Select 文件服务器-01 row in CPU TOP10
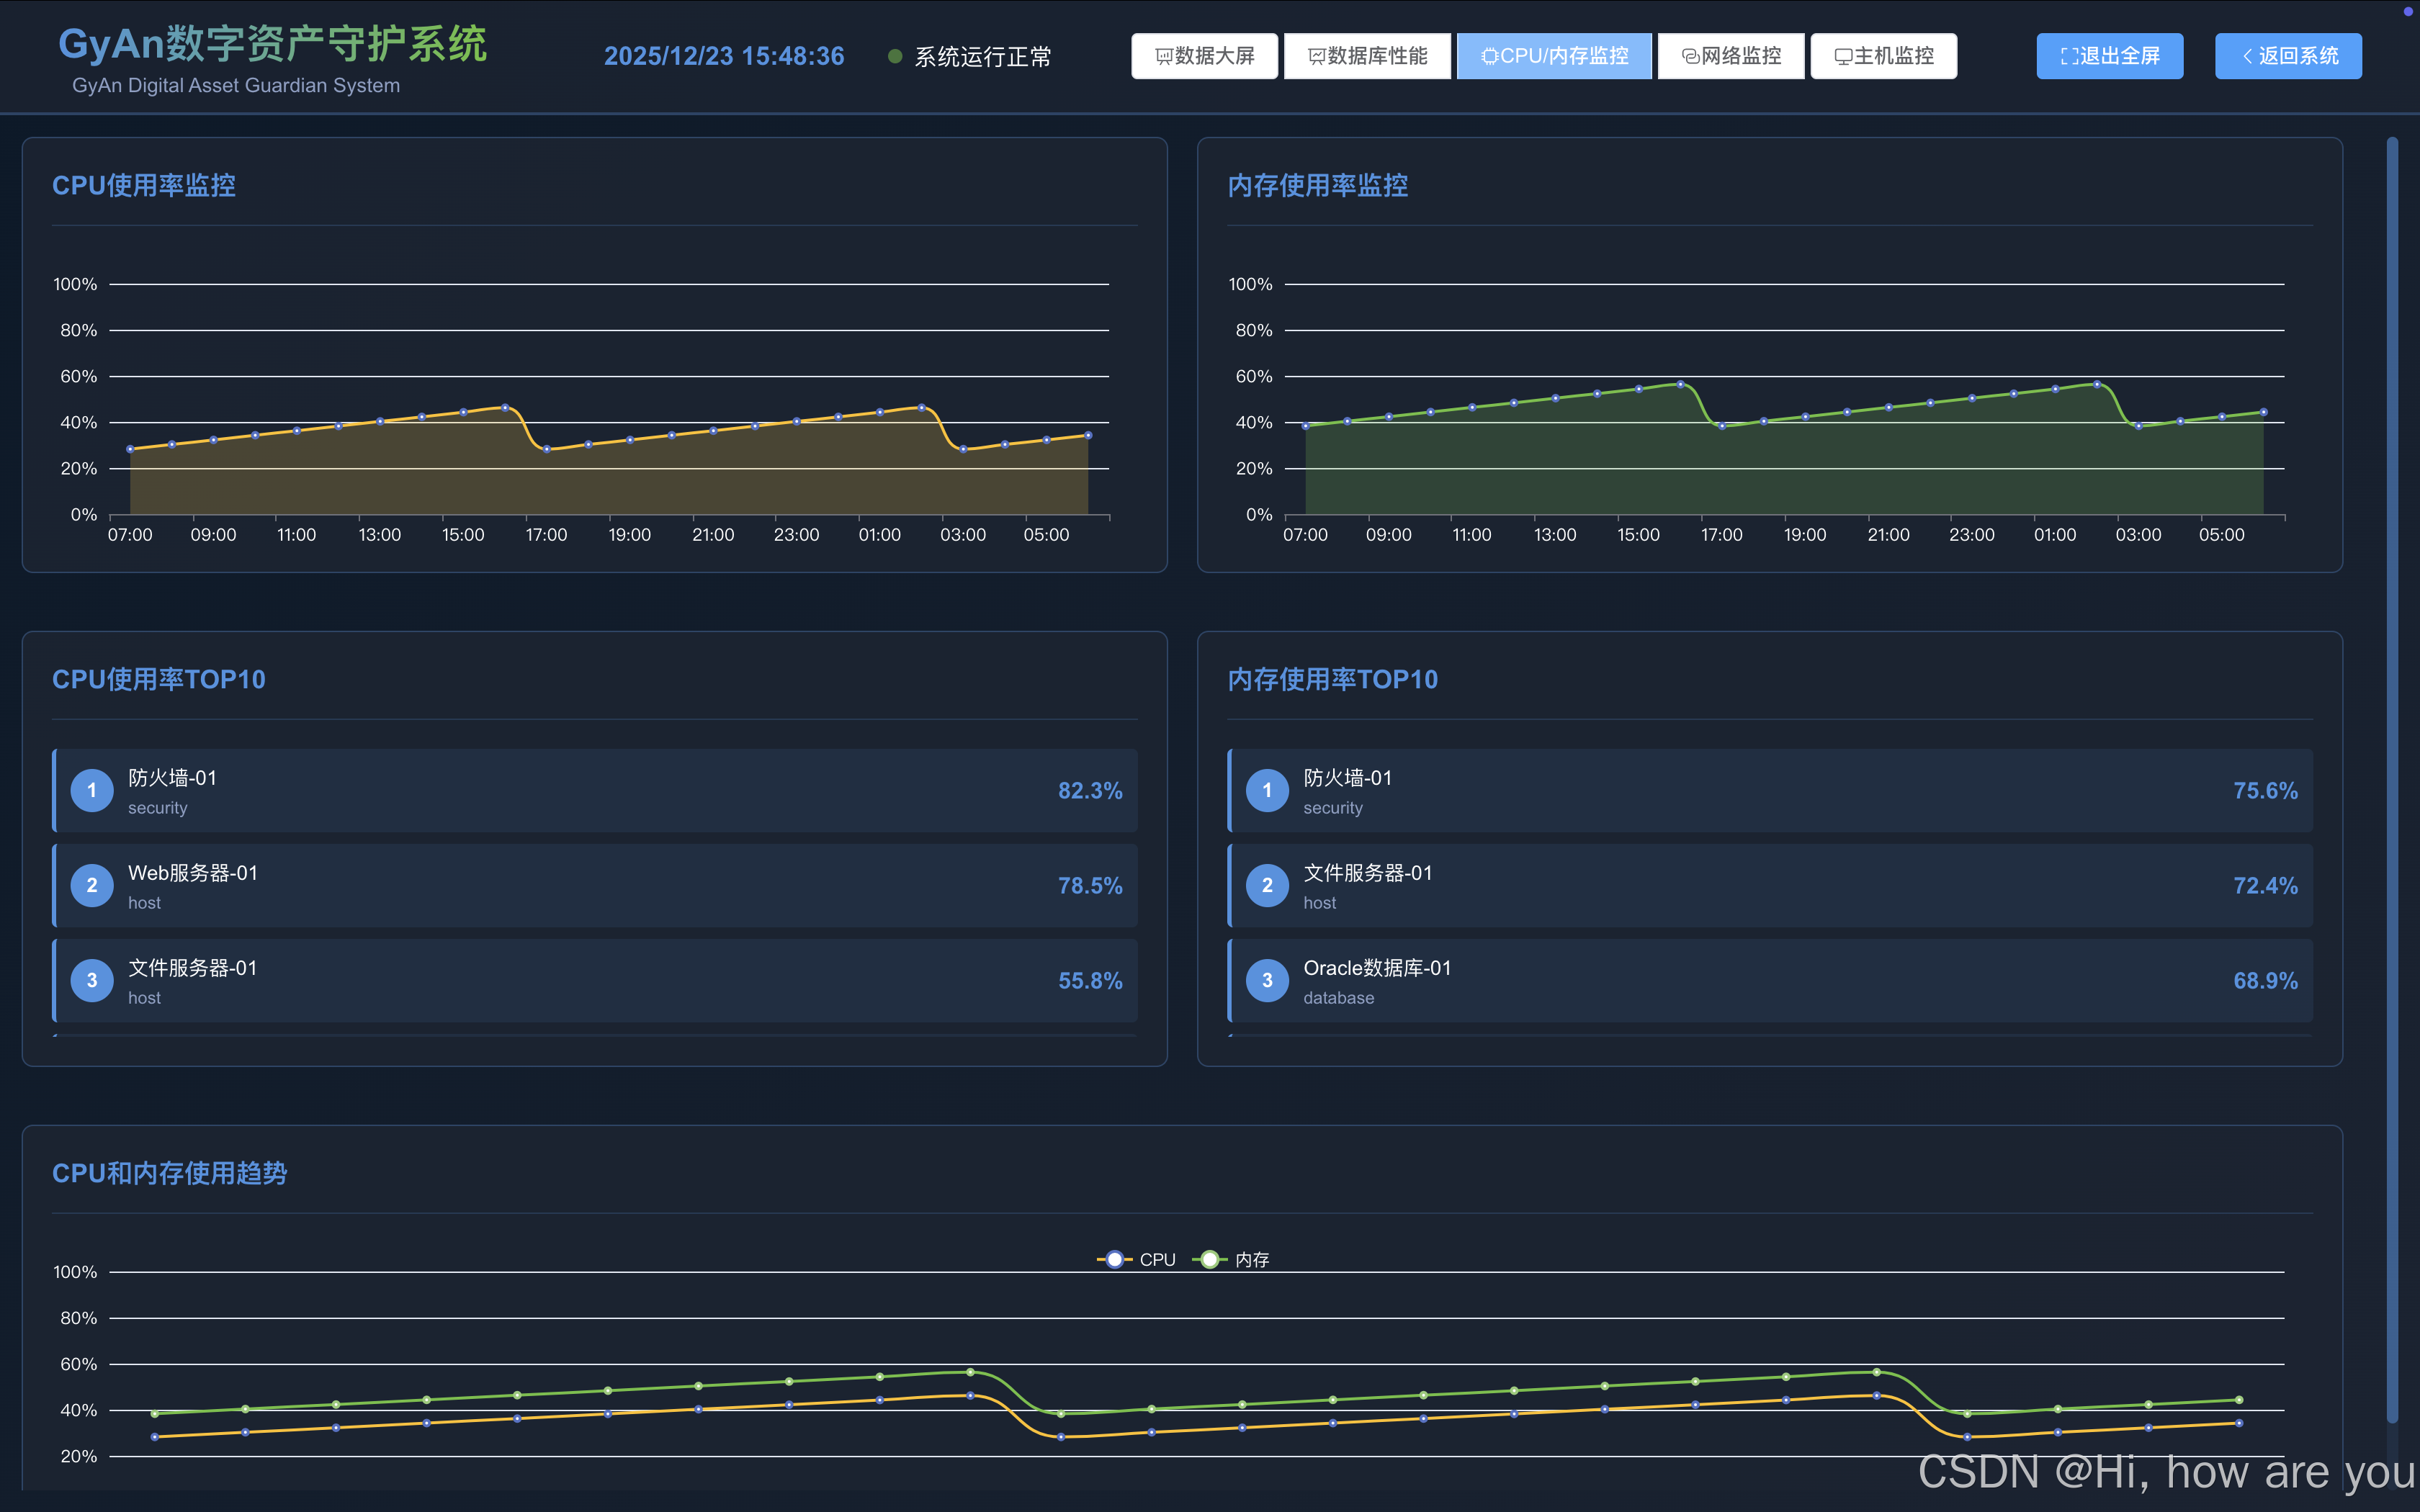 595,980
